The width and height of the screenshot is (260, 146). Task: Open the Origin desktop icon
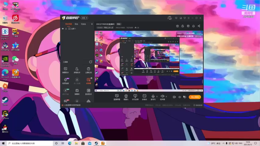(x=5, y=88)
